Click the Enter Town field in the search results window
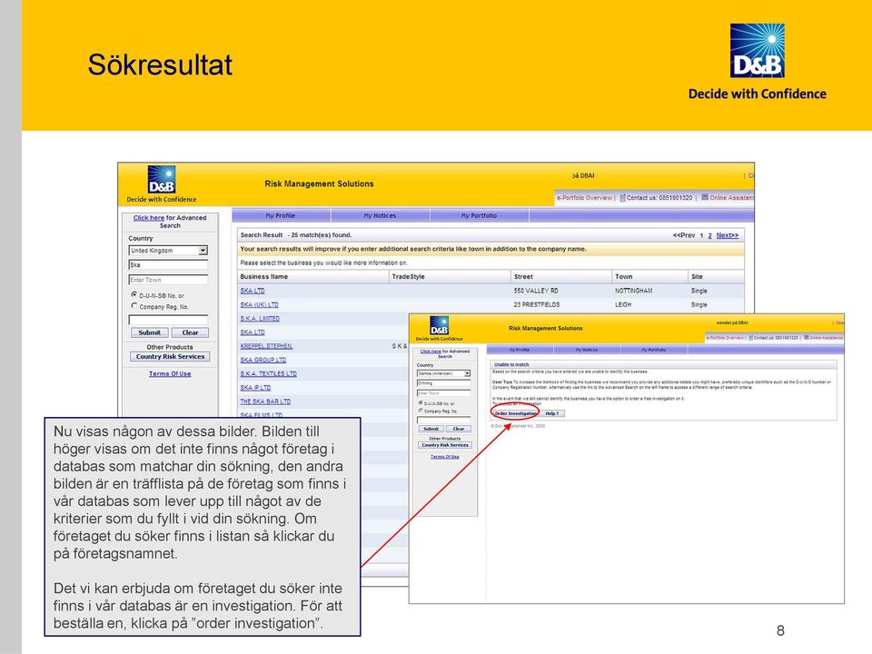The height and width of the screenshot is (654, 872). point(168,280)
